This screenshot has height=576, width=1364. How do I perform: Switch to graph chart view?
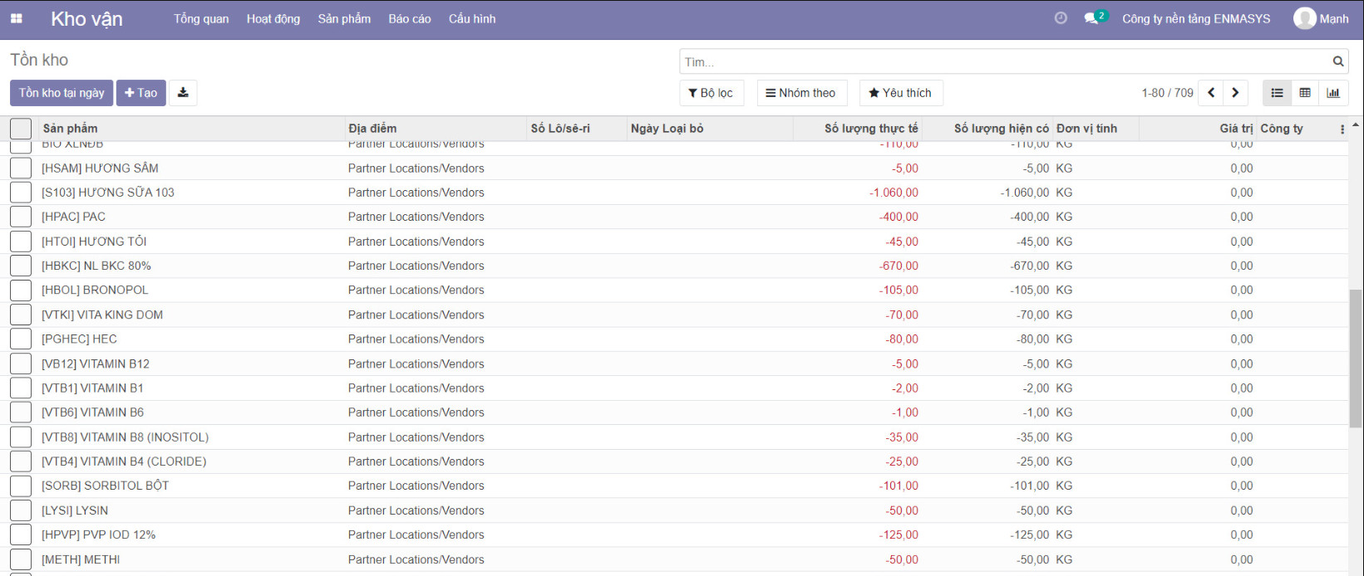tap(1333, 93)
